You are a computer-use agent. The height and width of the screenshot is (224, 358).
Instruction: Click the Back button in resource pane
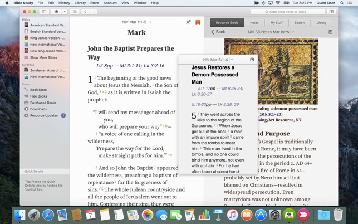pyautogui.click(x=218, y=32)
